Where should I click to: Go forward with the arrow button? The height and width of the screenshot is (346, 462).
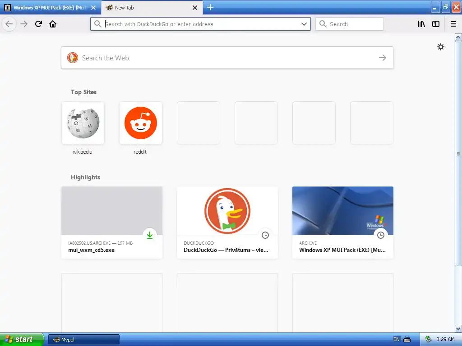pyautogui.click(x=24, y=24)
